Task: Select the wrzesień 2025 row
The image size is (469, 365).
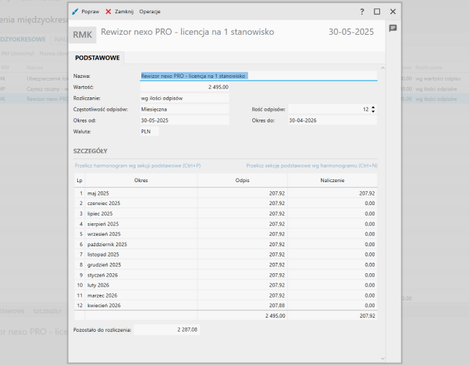Action: [x=226, y=234]
